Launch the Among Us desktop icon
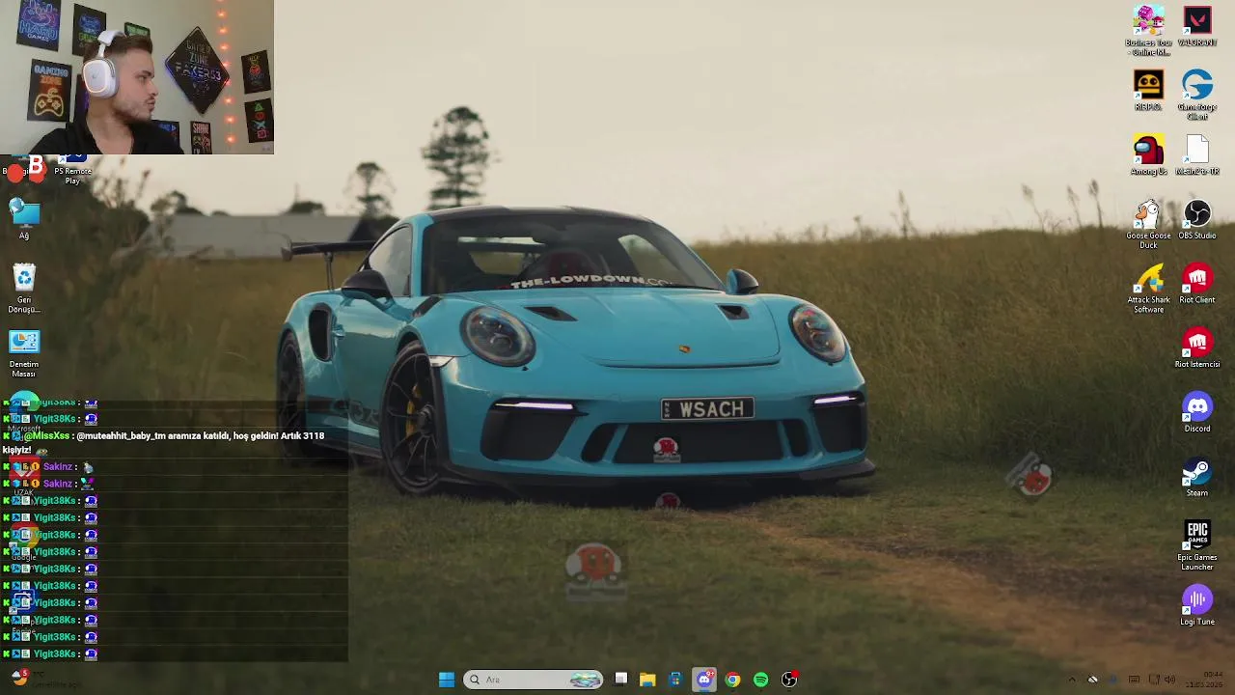Viewport: 1235px width, 695px height. pyautogui.click(x=1148, y=155)
